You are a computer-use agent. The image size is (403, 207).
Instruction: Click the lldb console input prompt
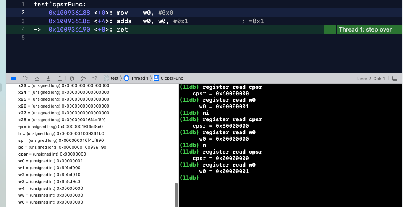tap(229, 178)
